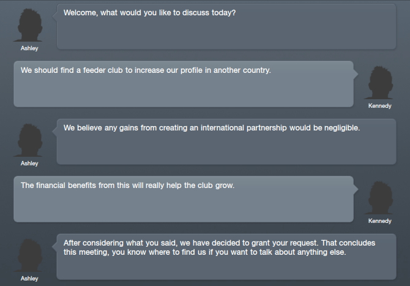Click the Ashley name label under the last avatar
Image resolution: width=410 pixels, height=286 pixels.
(x=29, y=279)
